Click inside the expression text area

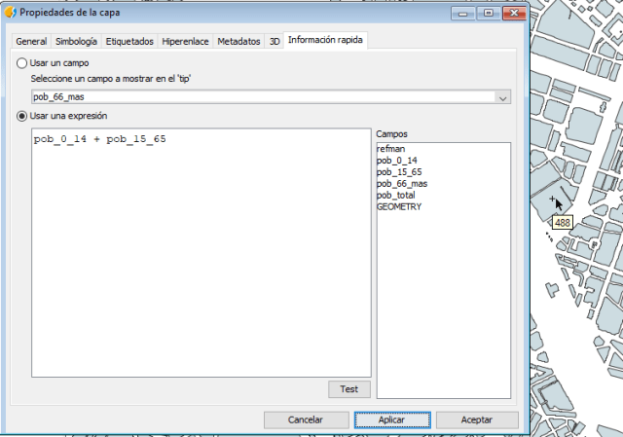(200, 253)
